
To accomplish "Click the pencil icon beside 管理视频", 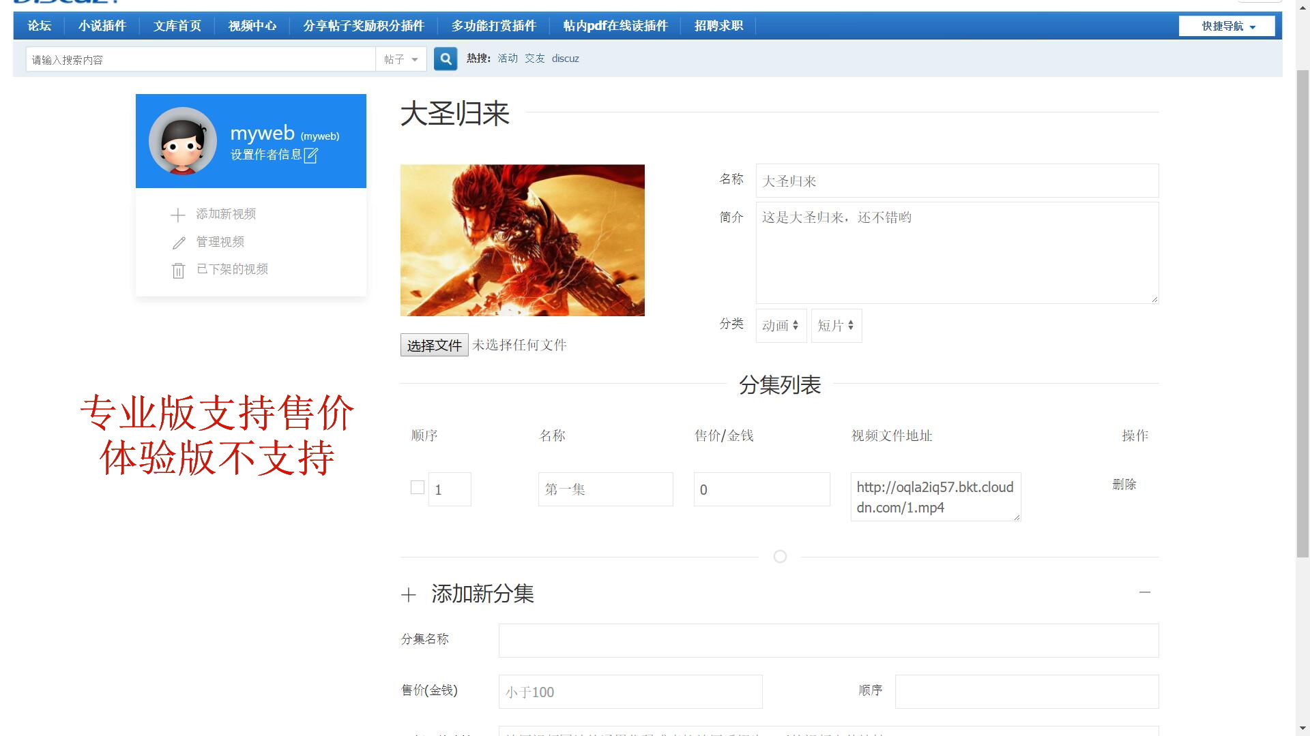I will [179, 243].
